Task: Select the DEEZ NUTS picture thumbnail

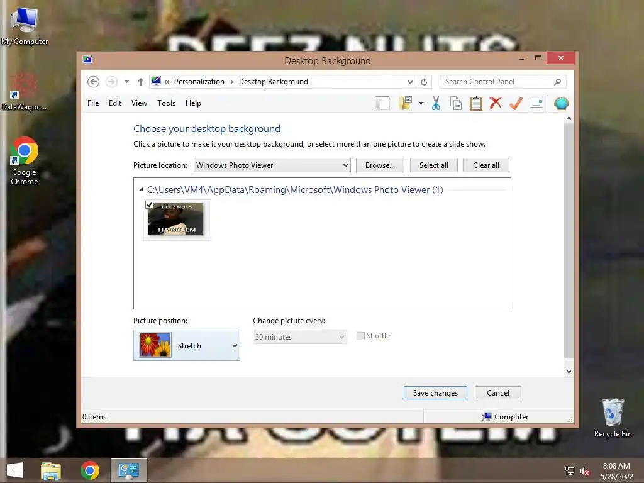Action: (x=177, y=219)
